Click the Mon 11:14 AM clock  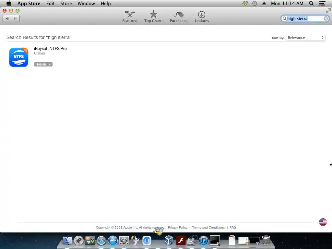click(x=287, y=3)
